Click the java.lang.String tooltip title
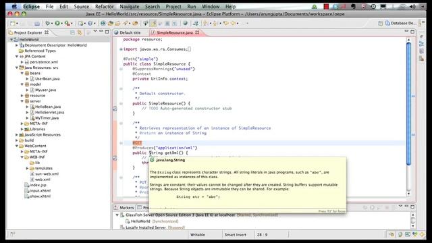The image size is (432, 243). click(x=171, y=160)
